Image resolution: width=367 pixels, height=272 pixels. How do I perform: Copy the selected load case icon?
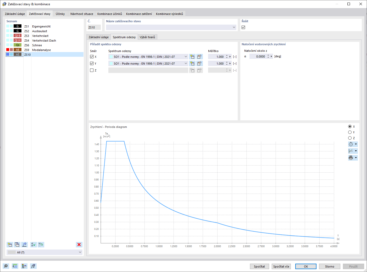point(17,245)
